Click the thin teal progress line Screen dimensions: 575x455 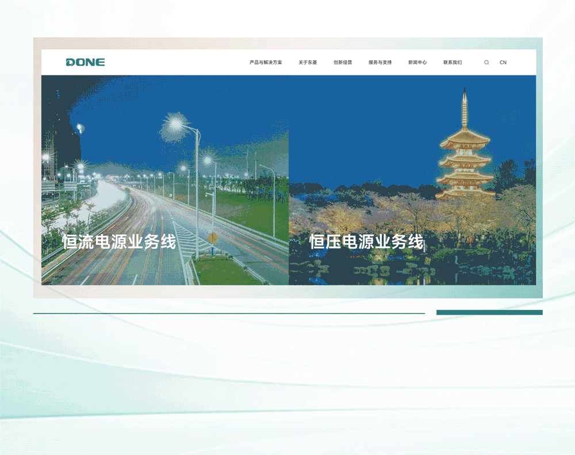[x=229, y=313]
